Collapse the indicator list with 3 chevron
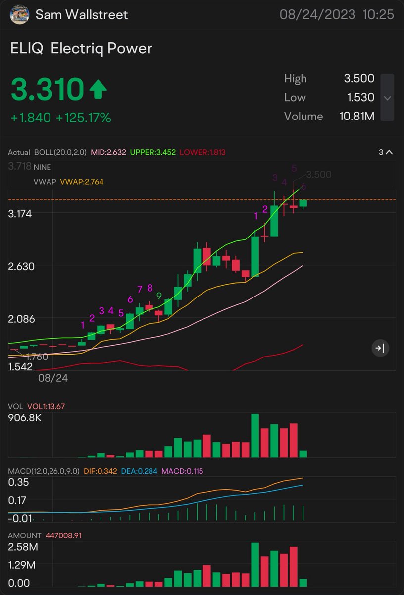This screenshot has height=595, width=404. pyautogui.click(x=387, y=152)
